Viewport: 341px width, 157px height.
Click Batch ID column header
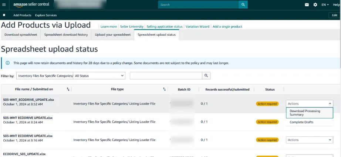point(184,89)
